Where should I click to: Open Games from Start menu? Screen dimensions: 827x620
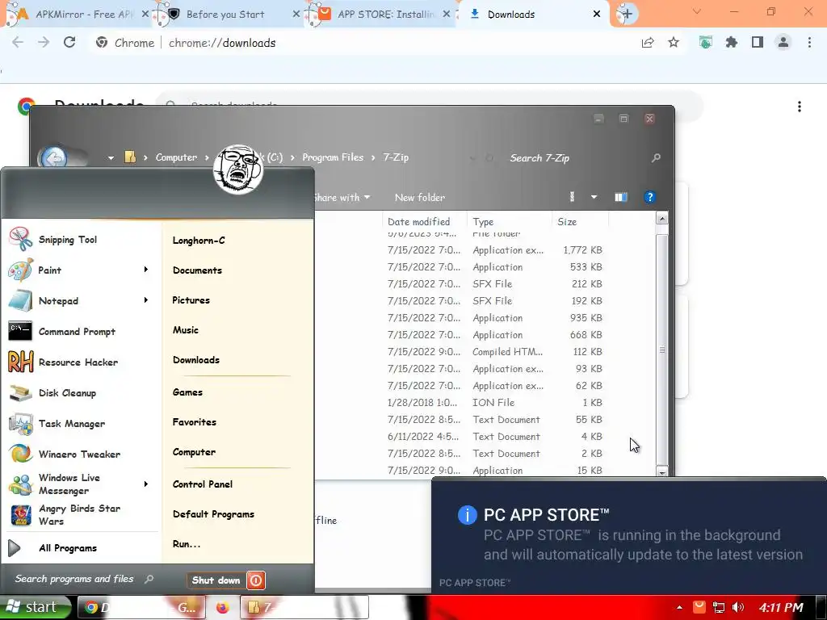click(x=187, y=392)
